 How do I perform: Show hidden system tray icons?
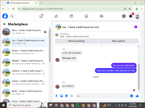[115, 105]
